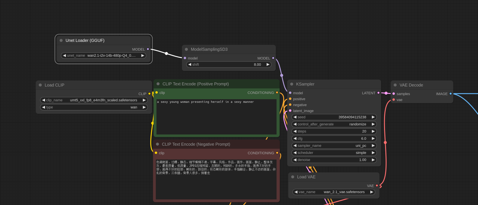Select previous CLIP type with left arrow
Viewport: 478px width, 205px height.
point(44,107)
